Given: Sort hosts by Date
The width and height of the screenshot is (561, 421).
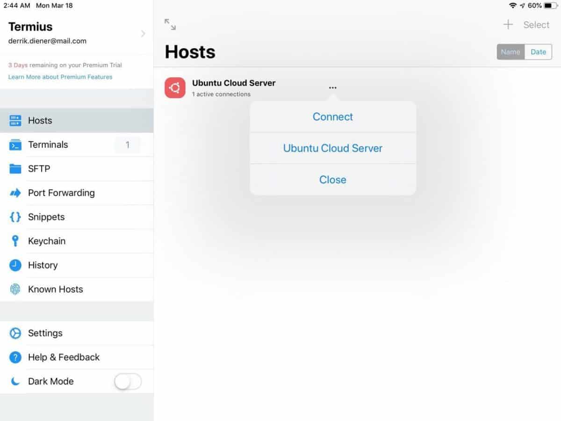Looking at the screenshot, I should coord(538,52).
